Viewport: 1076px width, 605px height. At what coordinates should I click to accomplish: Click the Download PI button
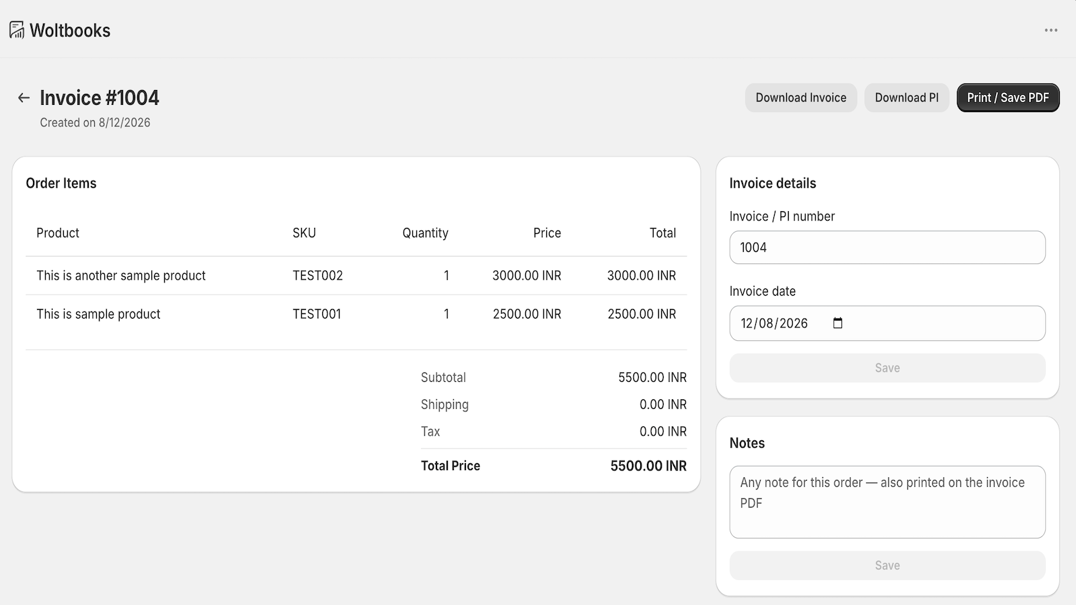tap(907, 97)
